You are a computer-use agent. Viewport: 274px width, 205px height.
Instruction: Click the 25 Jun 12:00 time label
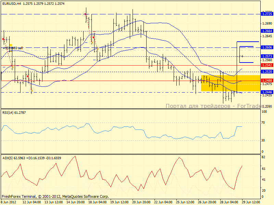tap(185, 202)
